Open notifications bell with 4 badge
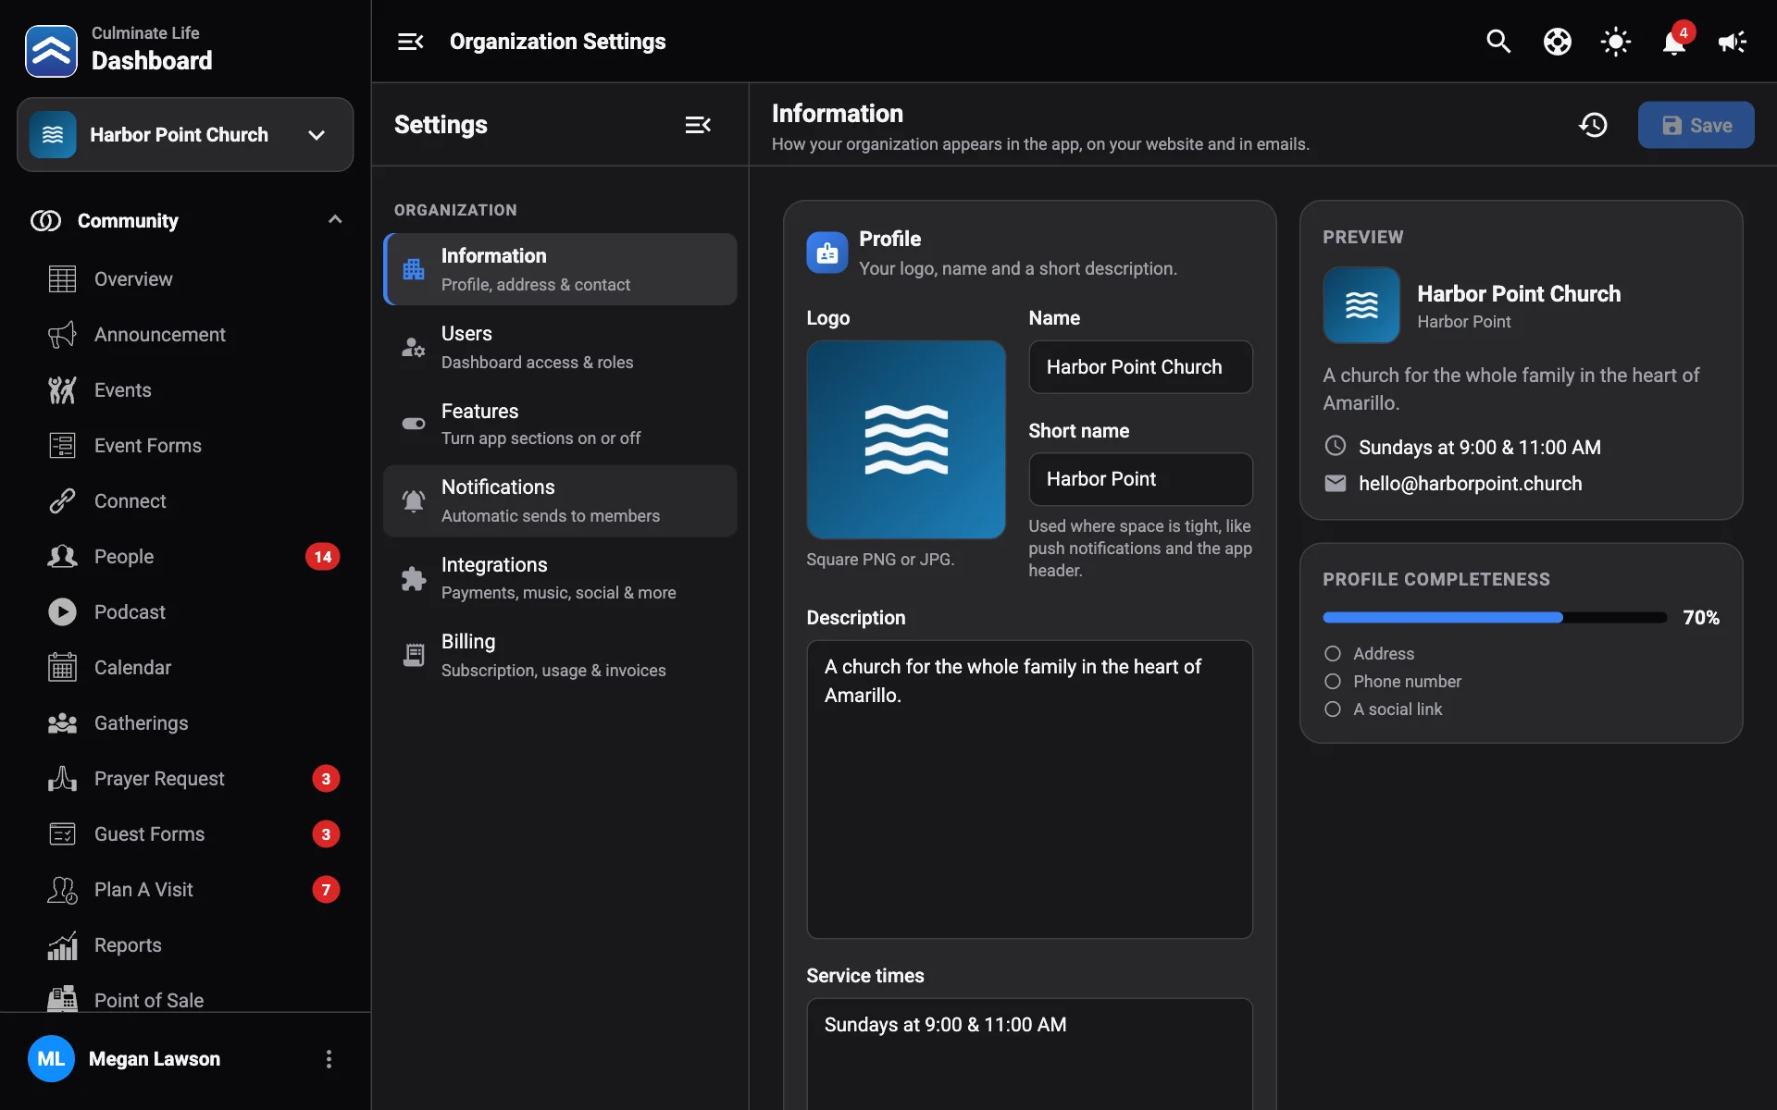 (1674, 42)
